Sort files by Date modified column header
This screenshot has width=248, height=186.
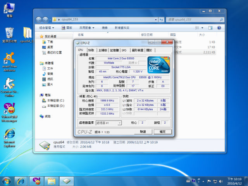146,34
